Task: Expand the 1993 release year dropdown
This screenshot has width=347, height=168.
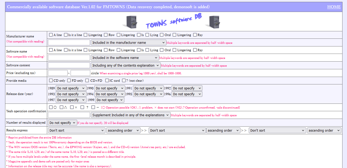Action: [71, 94]
